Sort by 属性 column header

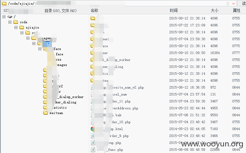237,10
